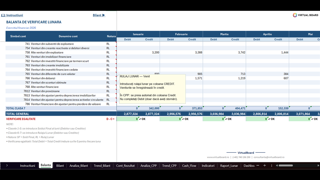Click the row 766 Venituri din dobanzi
This screenshot has width=320, height=180.
[x=61, y=78]
